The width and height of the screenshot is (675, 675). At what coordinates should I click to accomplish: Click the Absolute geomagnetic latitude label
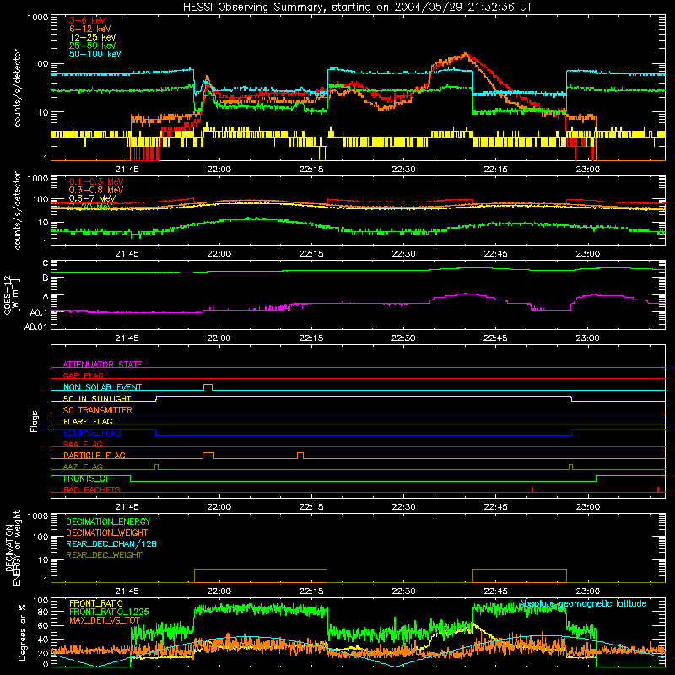[x=583, y=604]
